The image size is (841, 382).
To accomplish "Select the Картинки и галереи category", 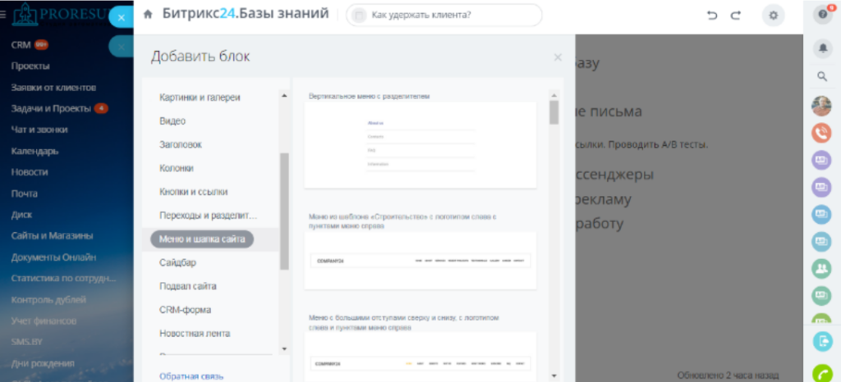I will [200, 98].
